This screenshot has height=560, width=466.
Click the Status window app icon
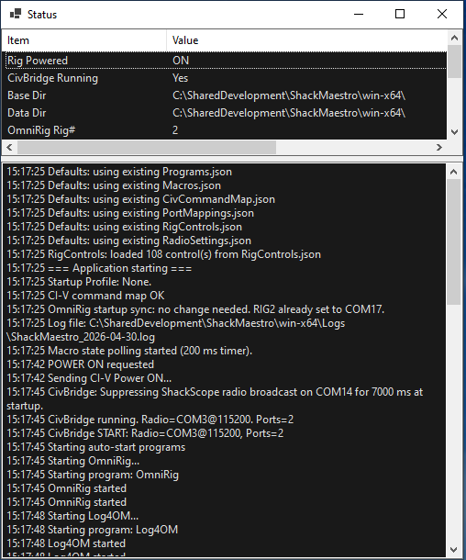pos(16,14)
